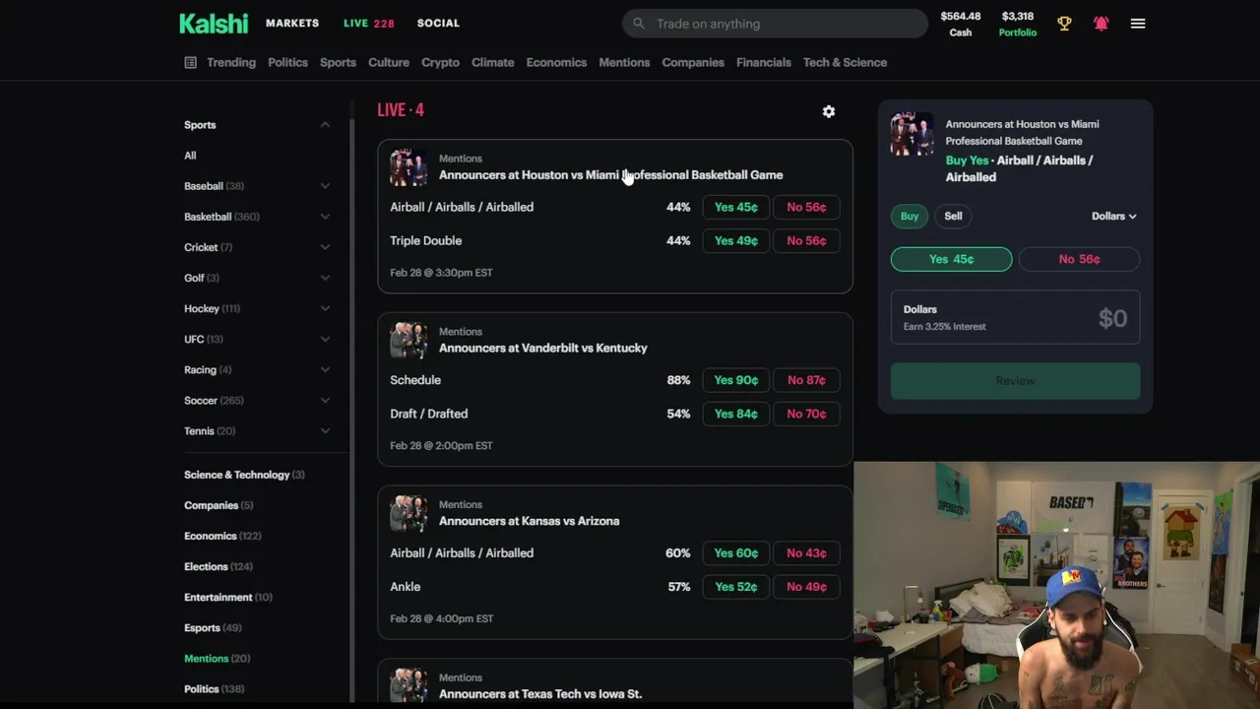Click the category list icon beside Trending
This screenshot has height=709, width=1260.
click(191, 62)
